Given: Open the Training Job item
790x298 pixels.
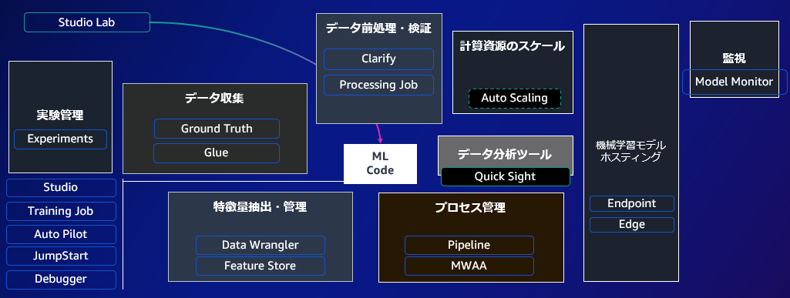Looking at the screenshot, I should tap(61, 212).
